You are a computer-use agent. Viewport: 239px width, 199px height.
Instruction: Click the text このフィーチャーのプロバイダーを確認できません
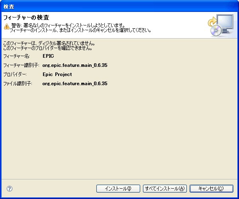pos(48,48)
